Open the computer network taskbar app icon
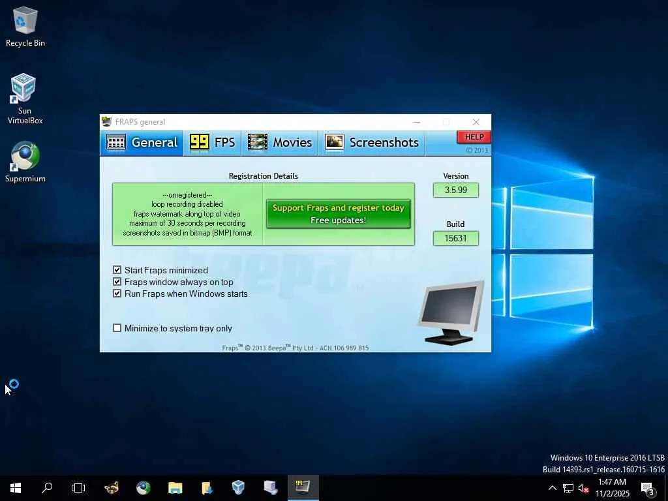668x501 pixels. tap(271, 488)
